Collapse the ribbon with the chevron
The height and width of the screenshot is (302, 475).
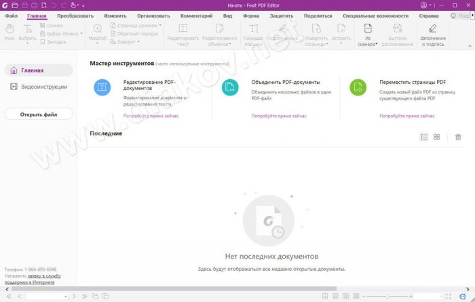point(470,46)
